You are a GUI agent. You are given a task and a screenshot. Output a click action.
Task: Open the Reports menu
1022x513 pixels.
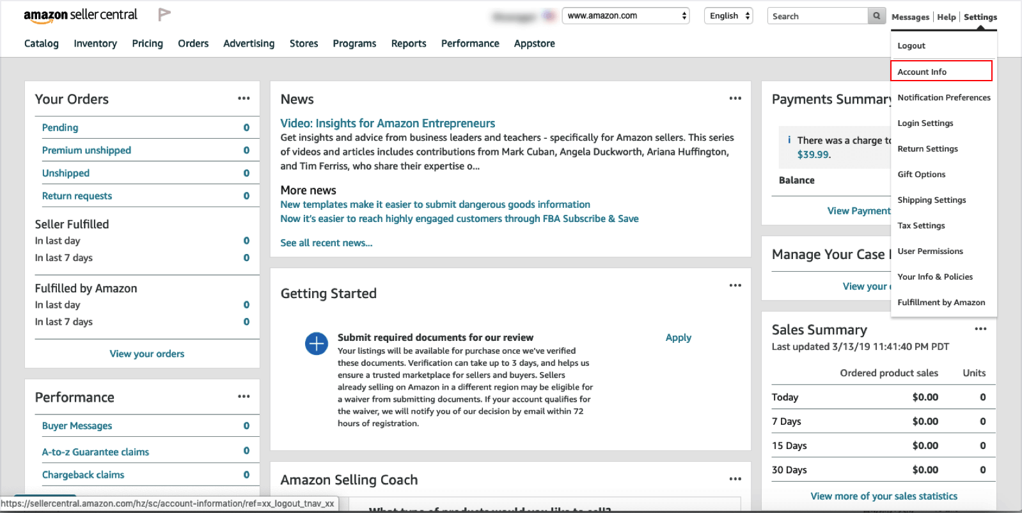(409, 43)
